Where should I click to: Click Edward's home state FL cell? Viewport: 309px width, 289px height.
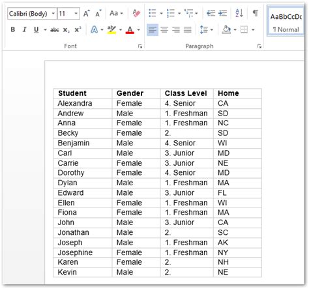237,193
